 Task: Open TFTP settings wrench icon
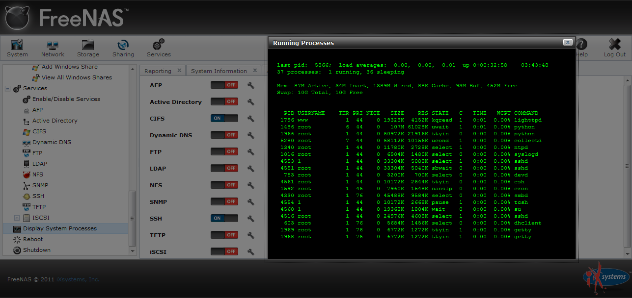(x=250, y=235)
